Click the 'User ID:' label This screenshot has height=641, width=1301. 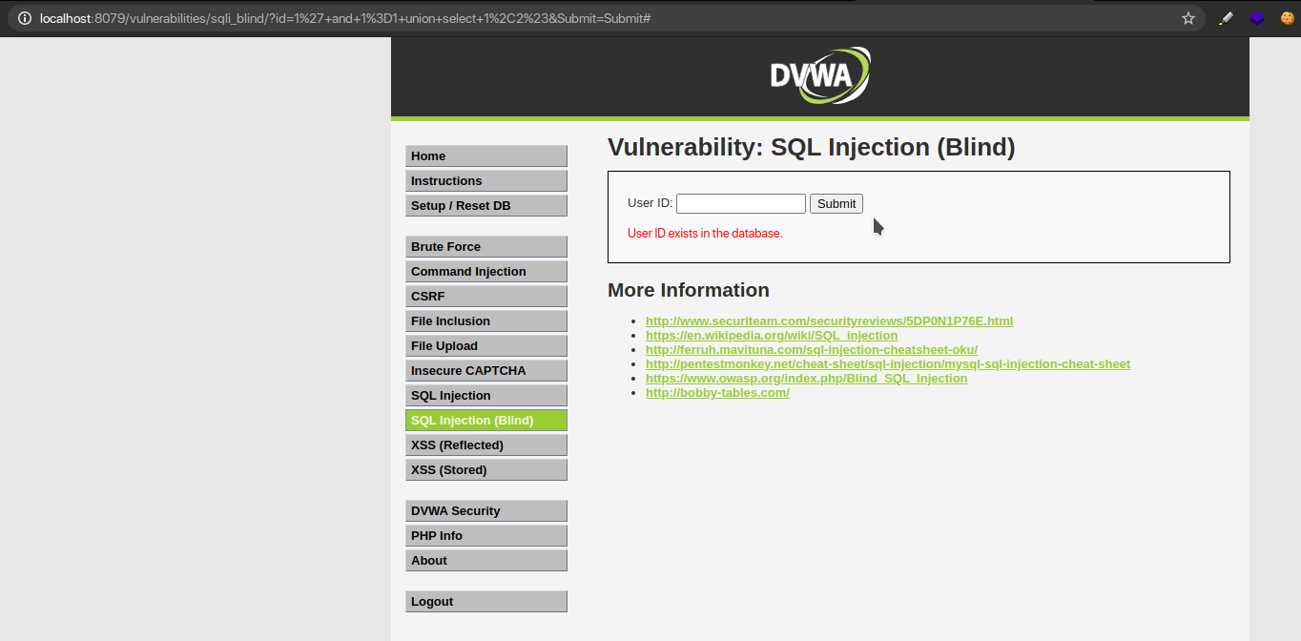(x=650, y=203)
